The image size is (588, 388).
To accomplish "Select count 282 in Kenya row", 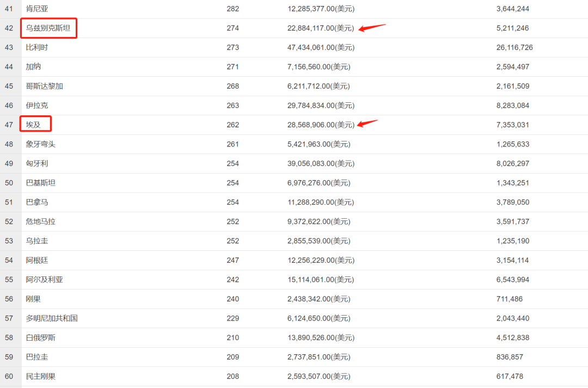I will pyautogui.click(x=233, y=9).
